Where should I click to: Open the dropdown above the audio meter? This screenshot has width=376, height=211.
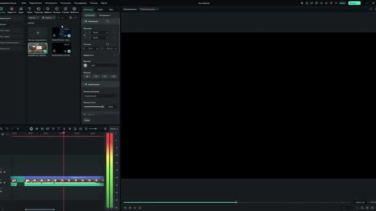113,129
